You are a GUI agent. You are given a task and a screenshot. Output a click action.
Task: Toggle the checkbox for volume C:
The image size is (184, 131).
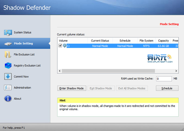[x=60, y=45]
